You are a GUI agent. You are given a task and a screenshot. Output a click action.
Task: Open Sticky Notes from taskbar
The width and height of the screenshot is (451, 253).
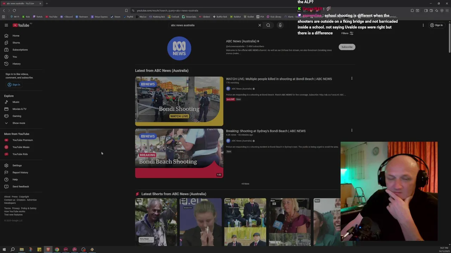click(x=39, y=249)
